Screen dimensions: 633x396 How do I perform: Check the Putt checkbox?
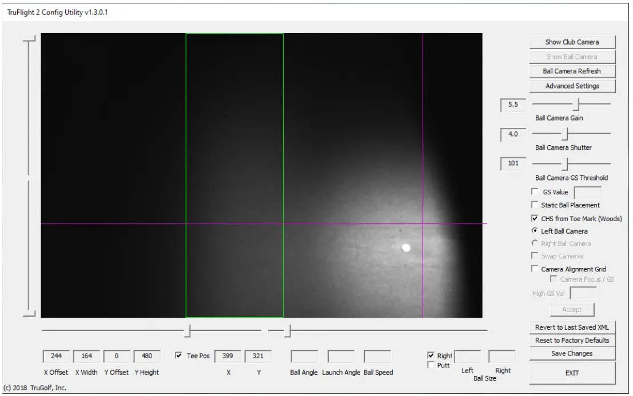click(431, 365)
